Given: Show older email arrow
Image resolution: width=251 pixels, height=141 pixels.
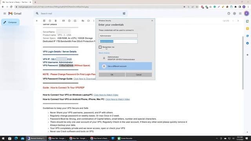Looking at the screenshot, I should tap(238, 21).
